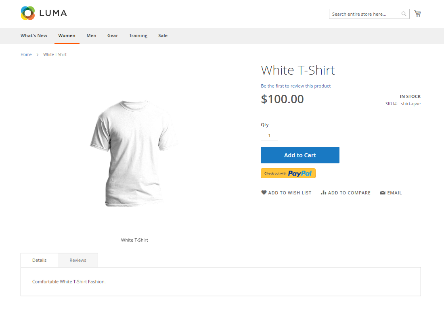Go to What's New section

(34, 35)
